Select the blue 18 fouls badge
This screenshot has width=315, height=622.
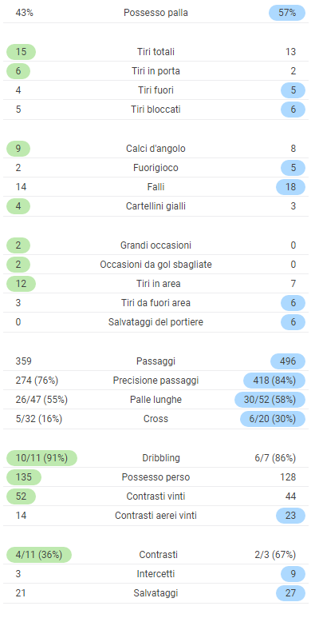pos(290,187)
